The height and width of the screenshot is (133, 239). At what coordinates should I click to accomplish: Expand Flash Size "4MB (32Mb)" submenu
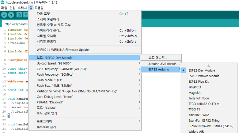(85, 86)
